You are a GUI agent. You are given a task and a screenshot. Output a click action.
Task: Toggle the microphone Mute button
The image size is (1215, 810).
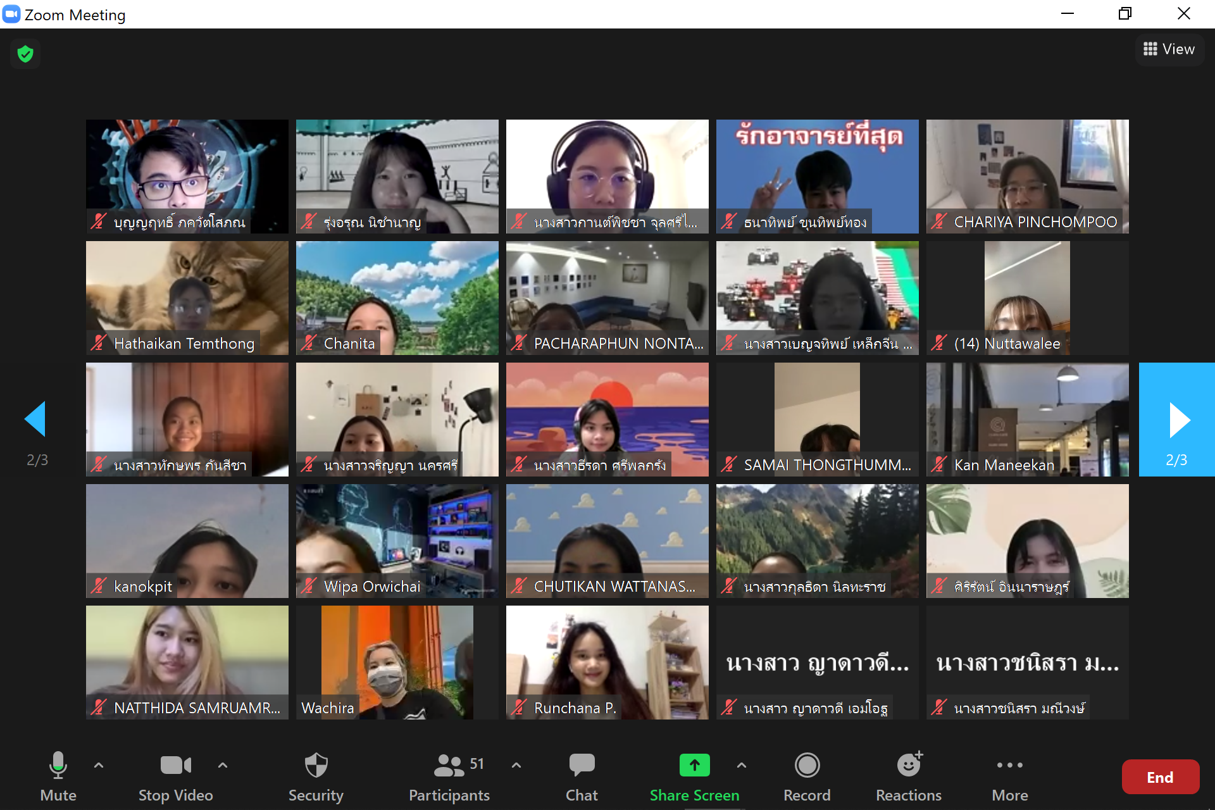pyautogui.click(x=58, y=766)
